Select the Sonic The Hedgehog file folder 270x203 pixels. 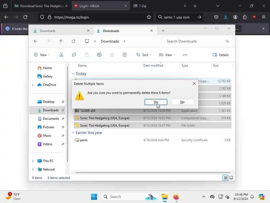pos(153,126)
